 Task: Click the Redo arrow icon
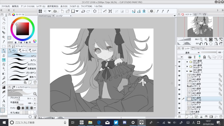[x=88, y=11]
